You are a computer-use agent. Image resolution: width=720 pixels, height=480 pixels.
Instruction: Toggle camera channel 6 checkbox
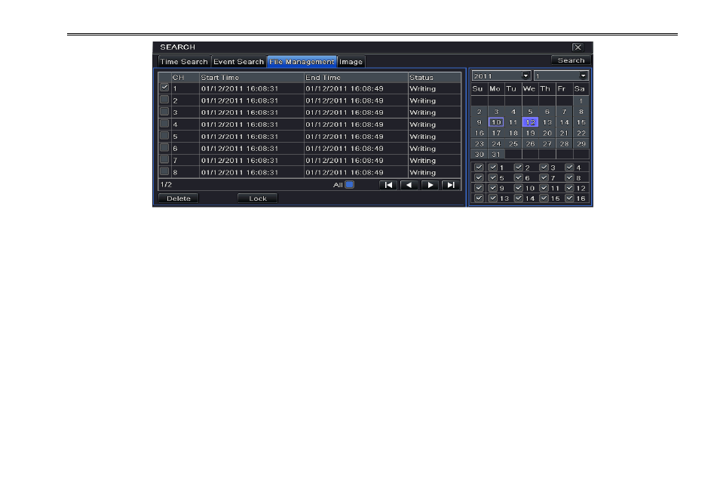(519, 177)
